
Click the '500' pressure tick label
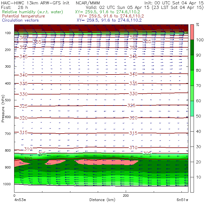pos(8,100)
